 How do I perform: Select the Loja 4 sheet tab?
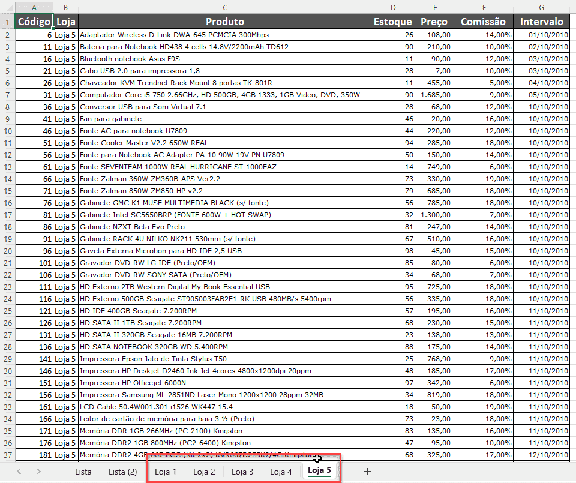[x=281, y=472]
